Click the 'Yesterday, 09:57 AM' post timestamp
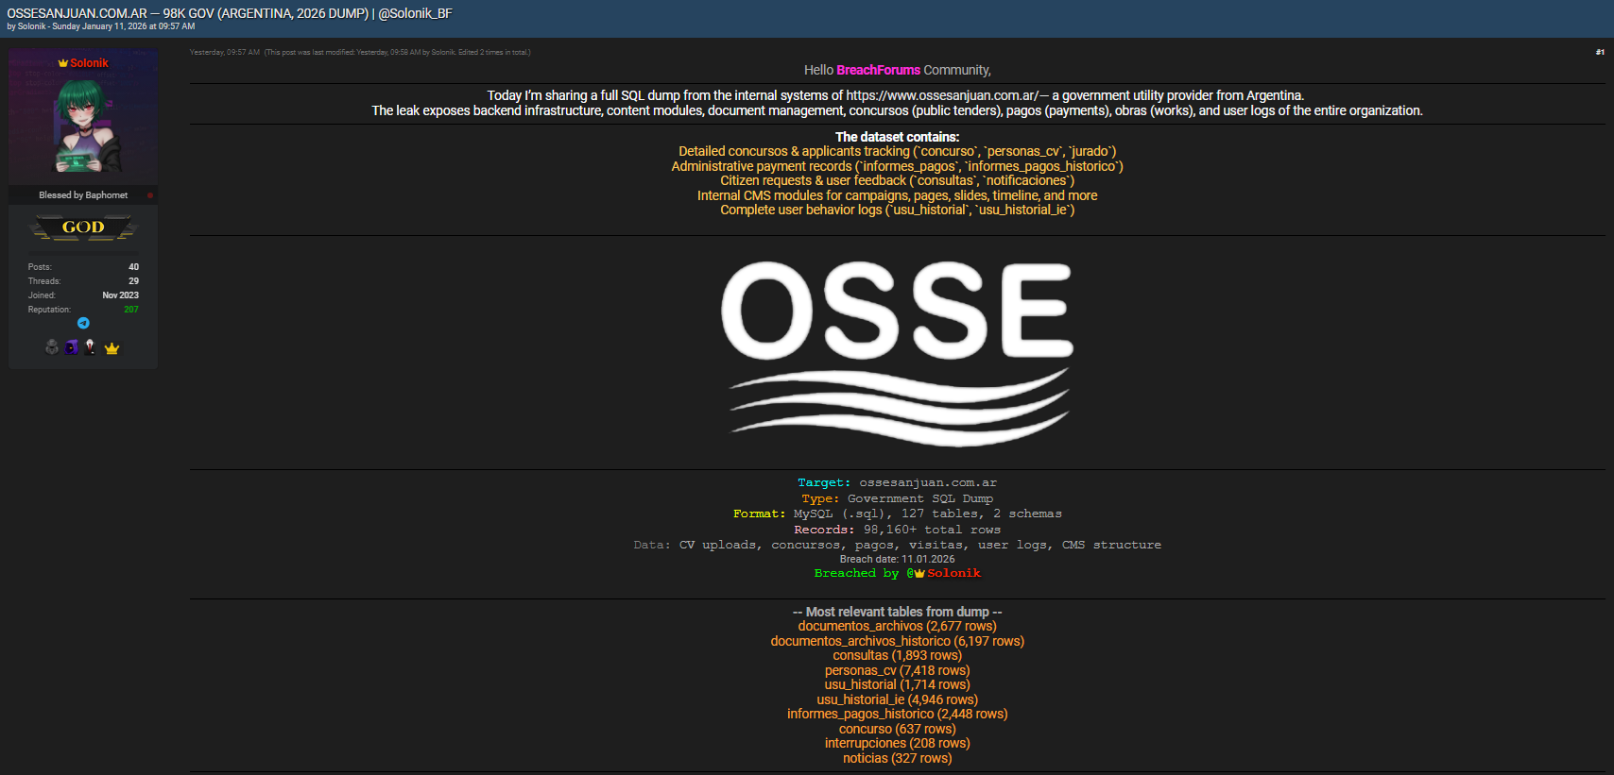The height and width of the screenshot is (775, 1614). 225,52
